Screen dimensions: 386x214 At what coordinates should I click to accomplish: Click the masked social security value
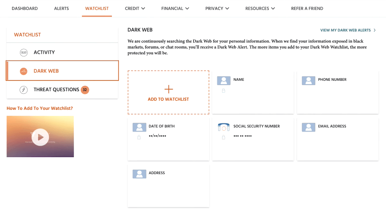pos(242,136)
